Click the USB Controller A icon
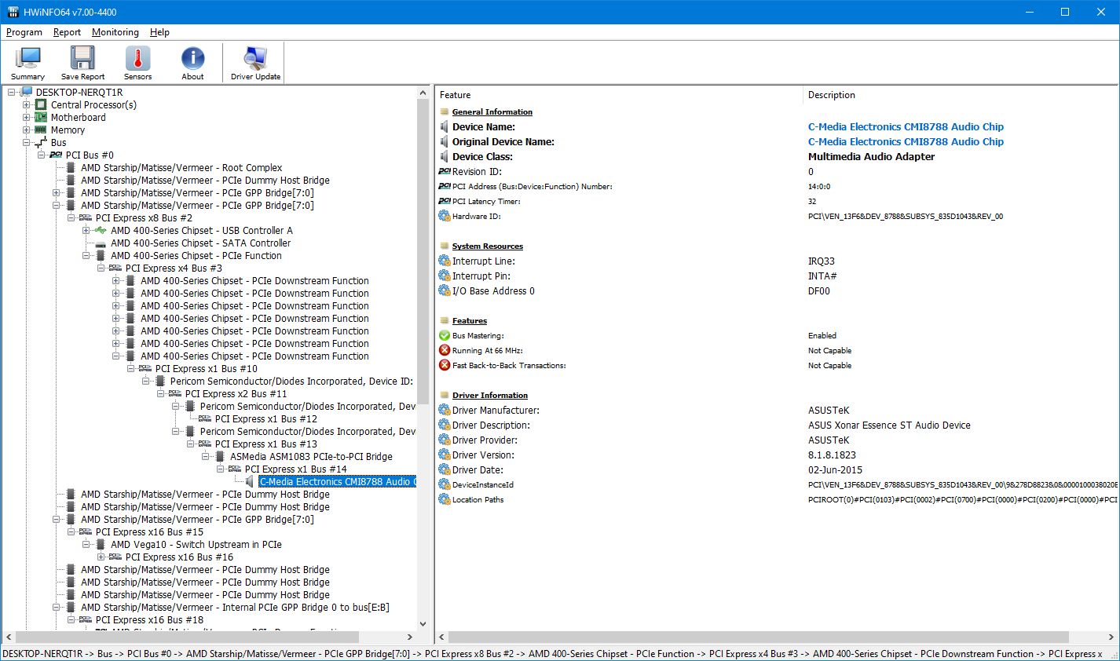The width and height of the screenshot is (1120, 661). click(101, 231)
